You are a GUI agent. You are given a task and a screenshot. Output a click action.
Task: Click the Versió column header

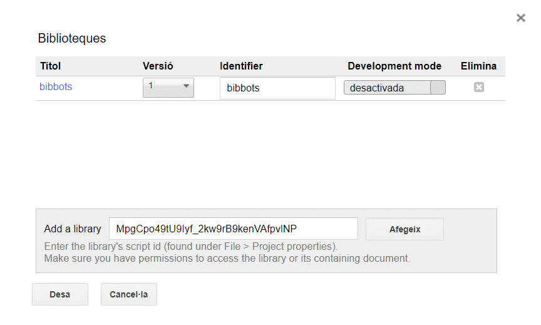tap(158, 66)
